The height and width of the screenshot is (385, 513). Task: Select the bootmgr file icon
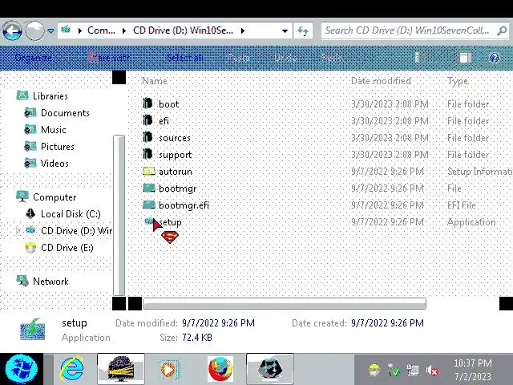click(x=149, y=188)
